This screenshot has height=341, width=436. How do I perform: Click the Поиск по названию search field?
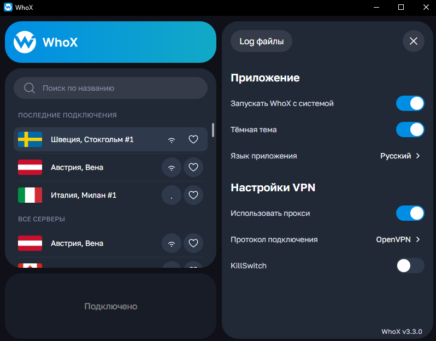(x=111, y=88)
